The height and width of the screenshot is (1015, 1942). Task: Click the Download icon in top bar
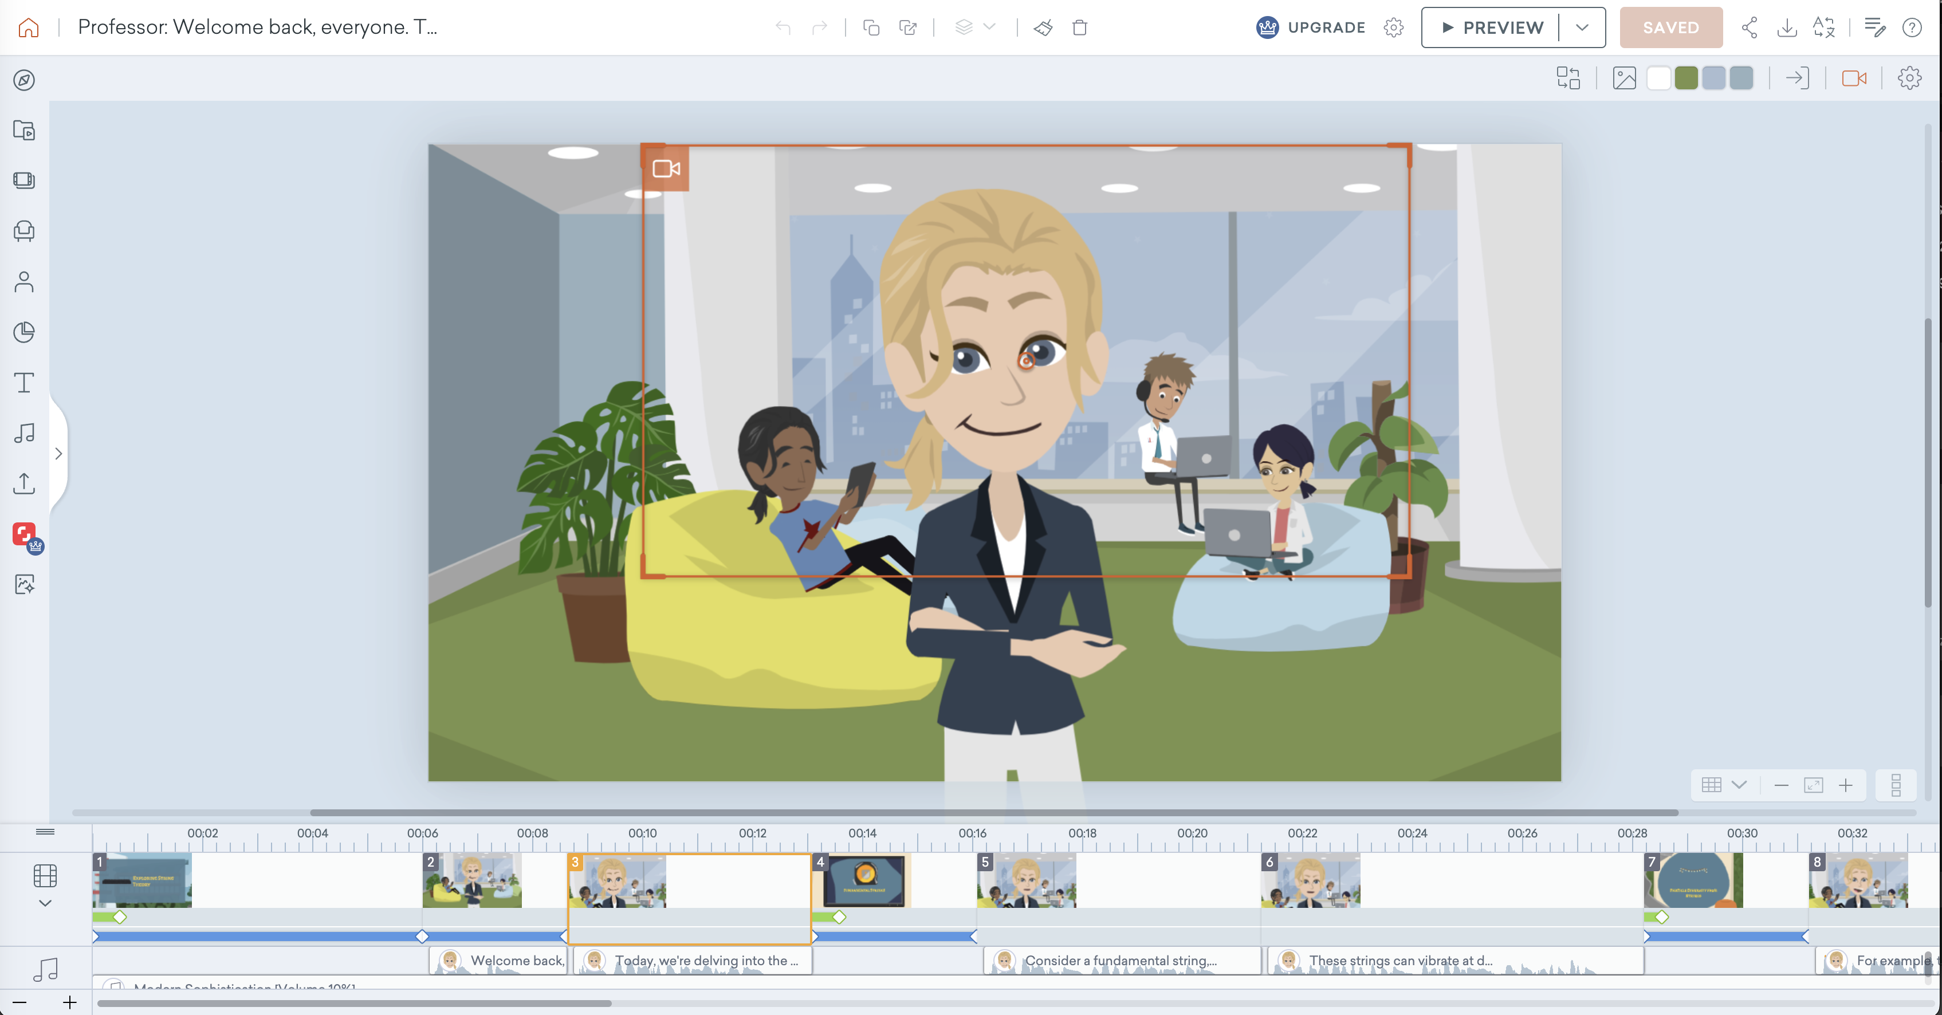tap(1787, 28)
